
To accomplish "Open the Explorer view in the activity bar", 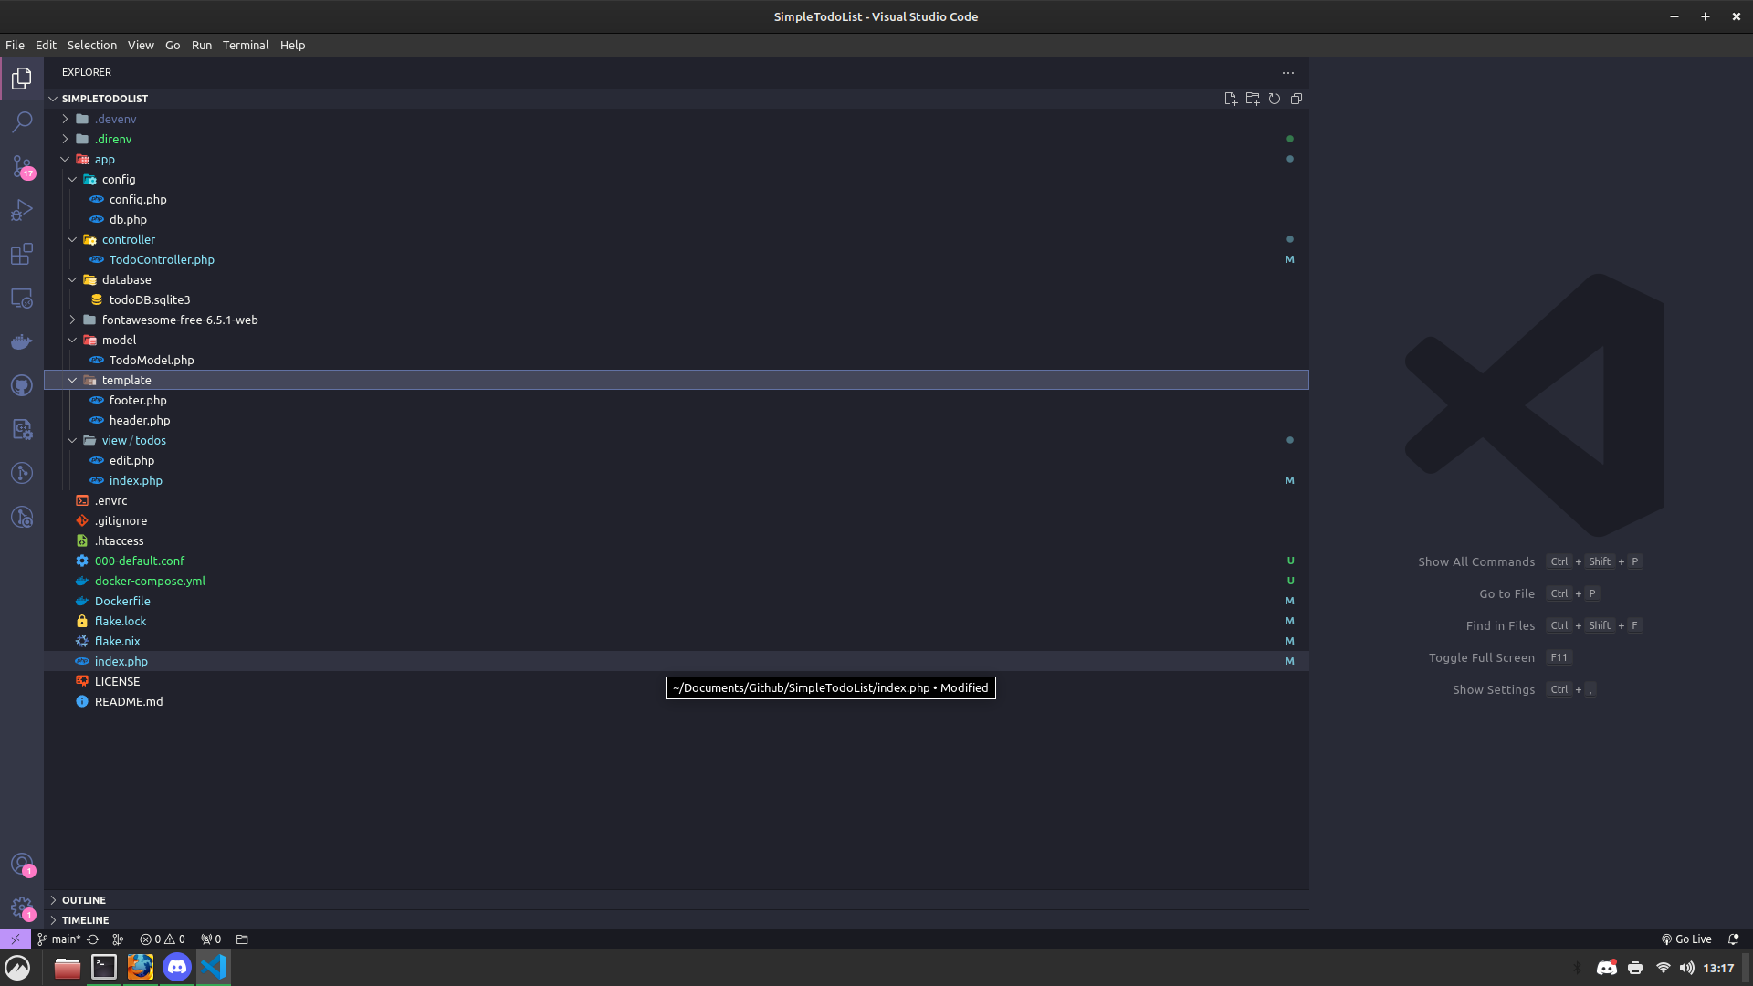I will pyautogui.click(x=22, y=79).
